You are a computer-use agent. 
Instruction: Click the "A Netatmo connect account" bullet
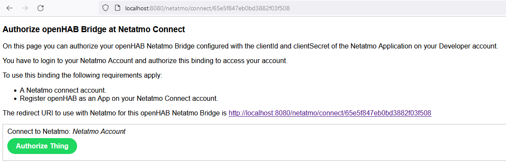click(63, 91)
